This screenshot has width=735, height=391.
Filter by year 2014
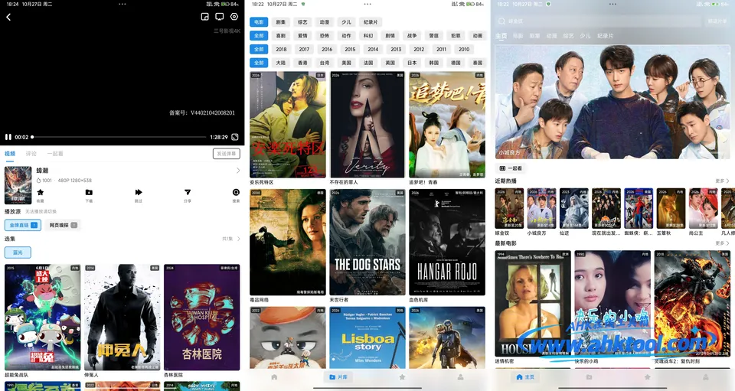373,49
